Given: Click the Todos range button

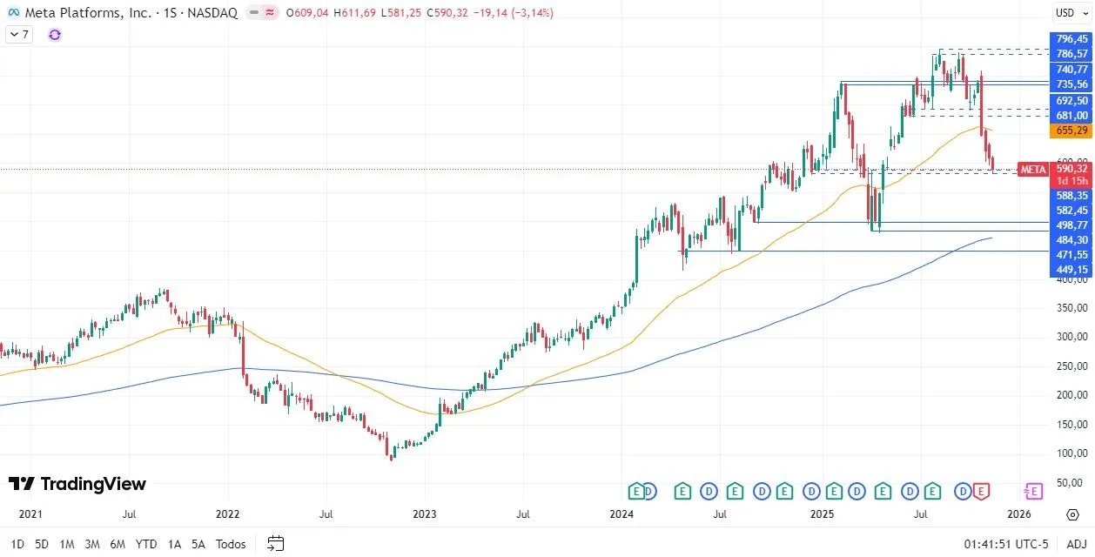Looking at the screenshot, I should 231,544.
